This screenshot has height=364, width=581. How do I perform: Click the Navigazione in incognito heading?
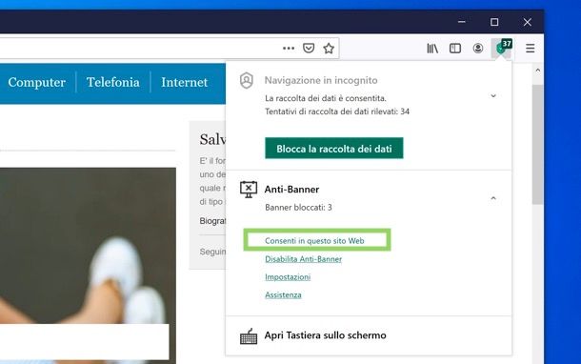pos(321,80)
